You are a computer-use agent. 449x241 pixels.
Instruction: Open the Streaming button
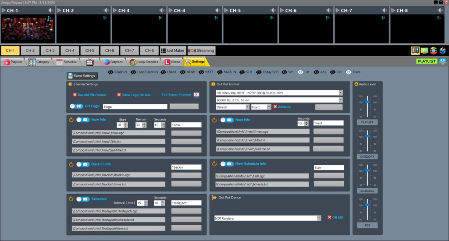pos(201,51)
